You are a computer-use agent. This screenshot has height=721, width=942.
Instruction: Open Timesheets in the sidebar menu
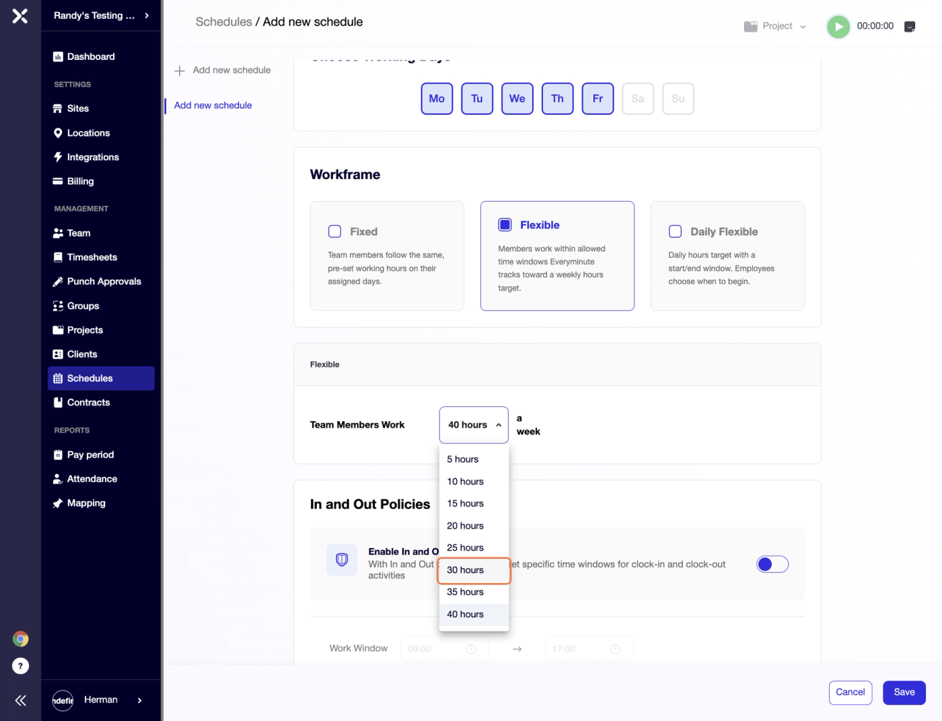pos(101,258)
